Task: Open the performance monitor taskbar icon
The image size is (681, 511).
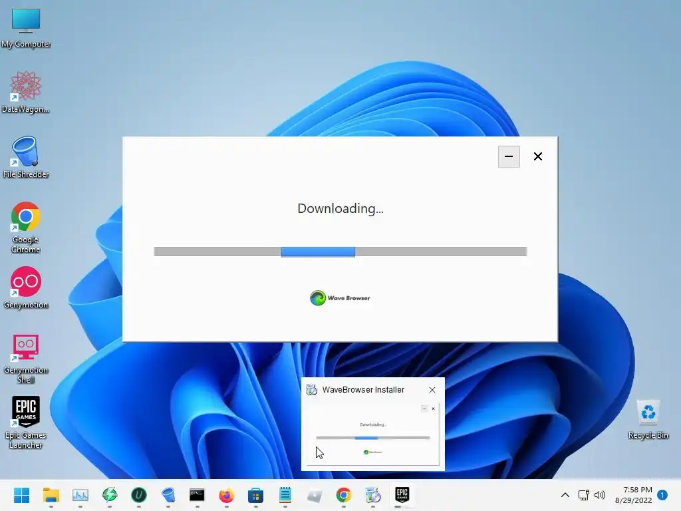Action: click(80, 495)
